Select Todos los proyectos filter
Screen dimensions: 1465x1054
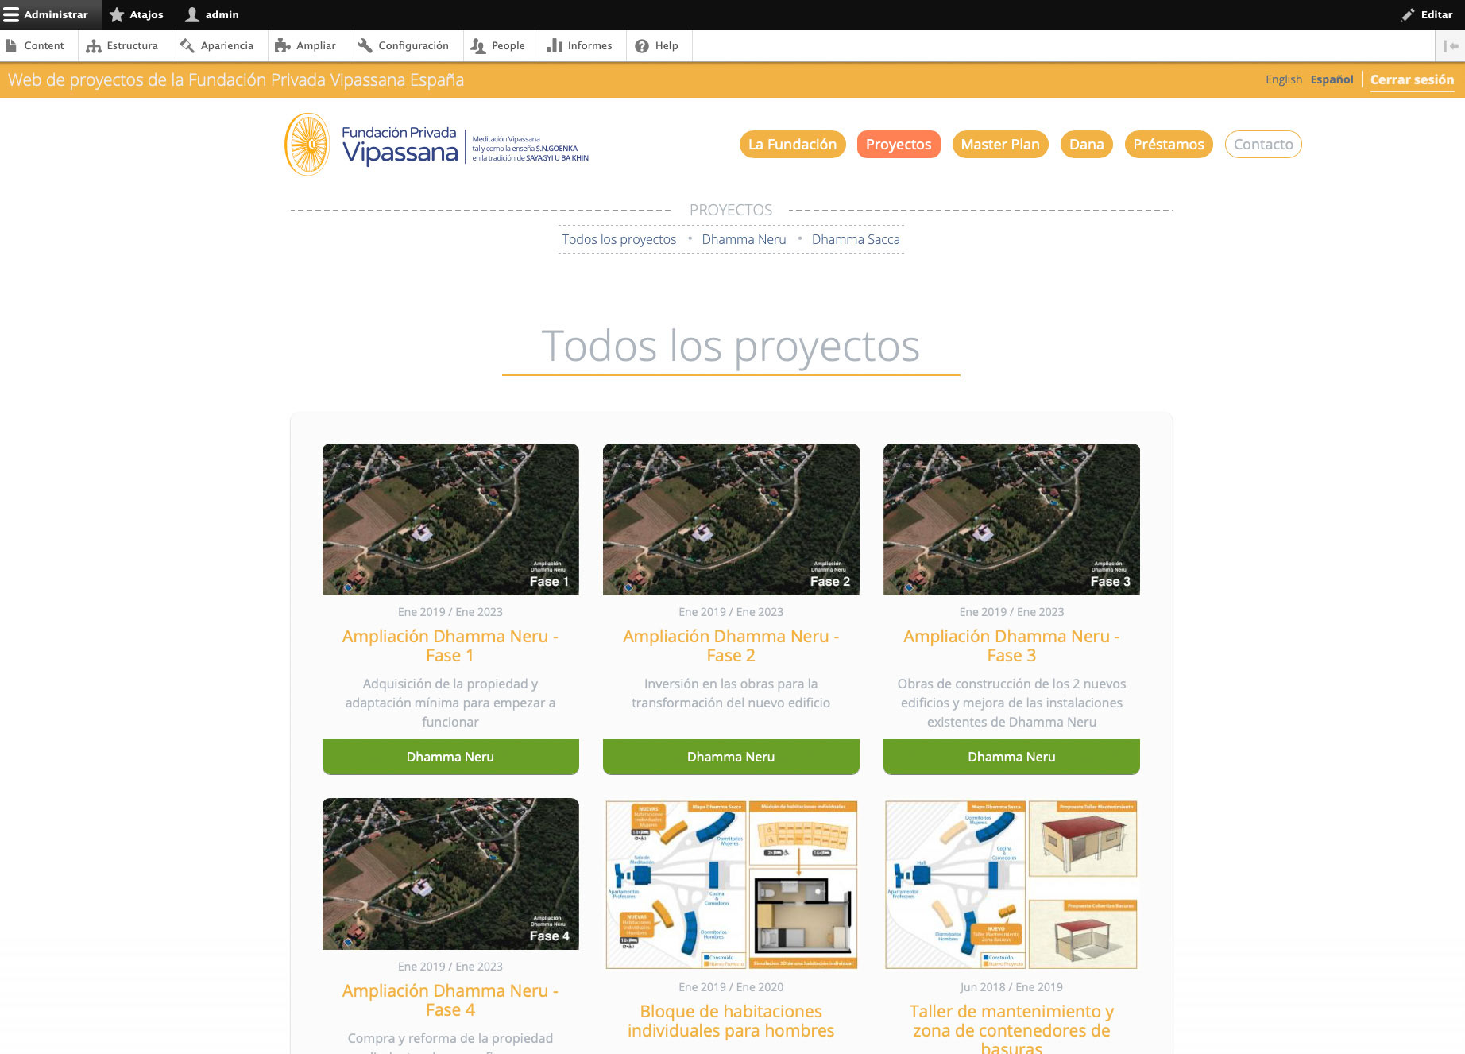click(x=619, y=239)
